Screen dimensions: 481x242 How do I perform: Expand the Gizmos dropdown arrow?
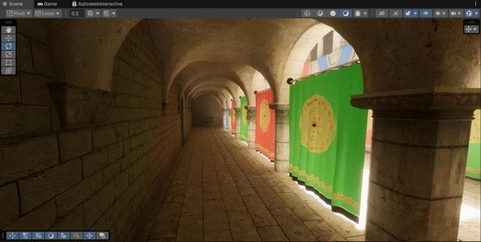coord(476,13)
